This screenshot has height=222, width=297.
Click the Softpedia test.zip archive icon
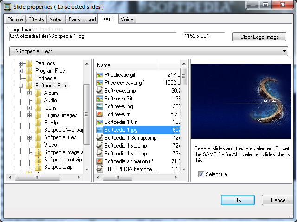[x=38, y=160]
